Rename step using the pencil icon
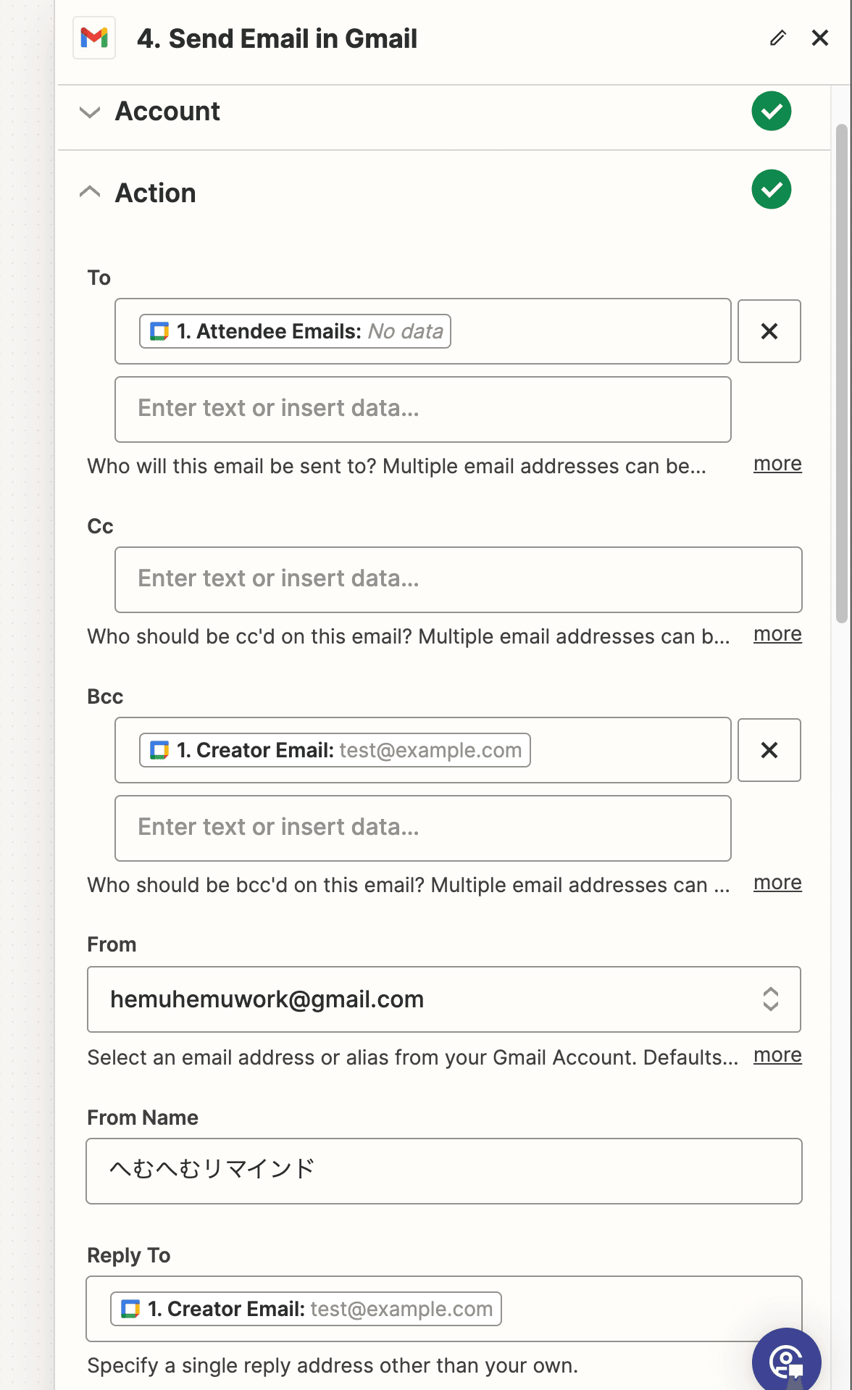The height and width of the screenshot is (1390, 852). pyautogui.click(x=778, y=38)
